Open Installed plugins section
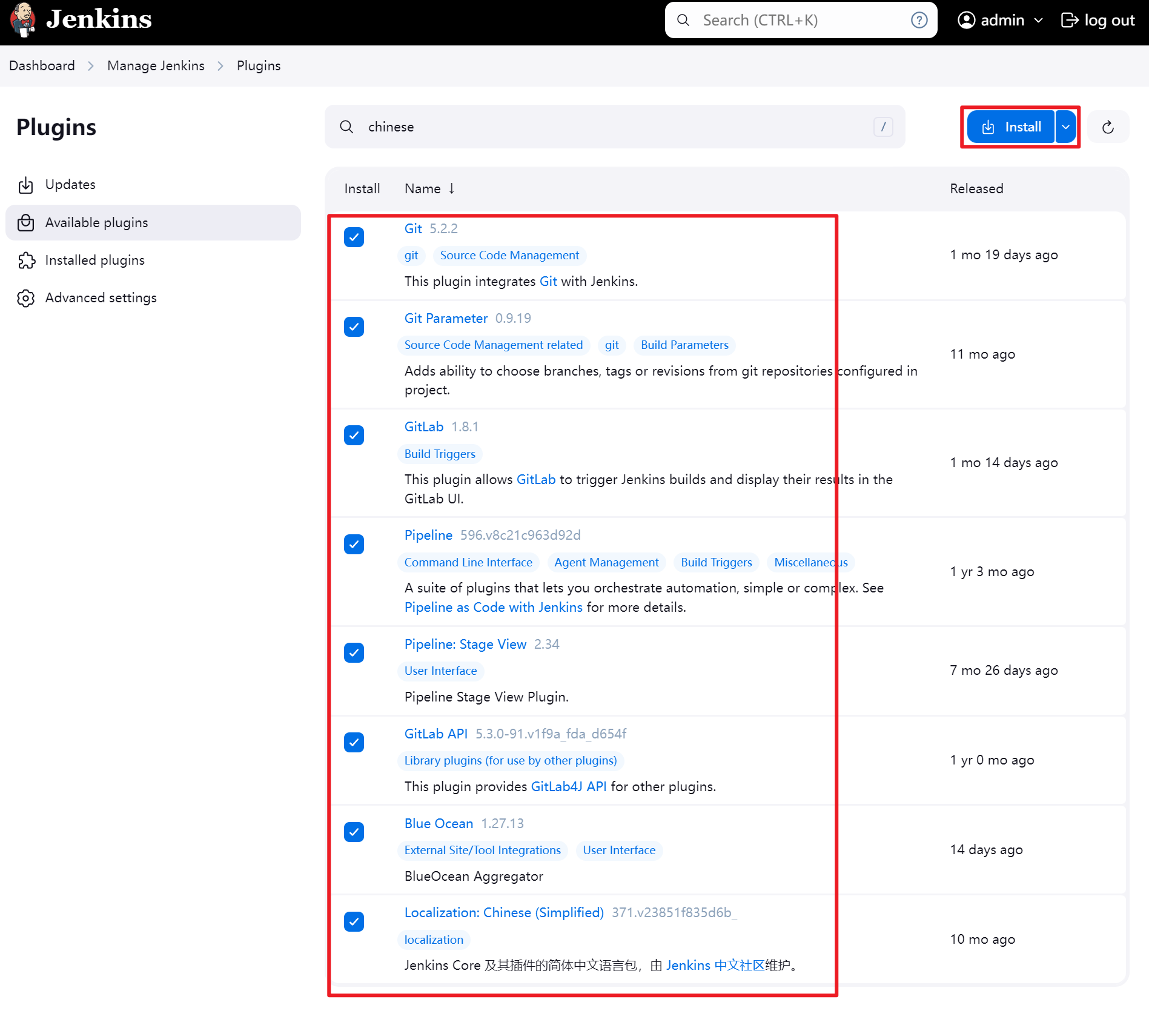1149x1028 pixels. (x=153, y=260)
